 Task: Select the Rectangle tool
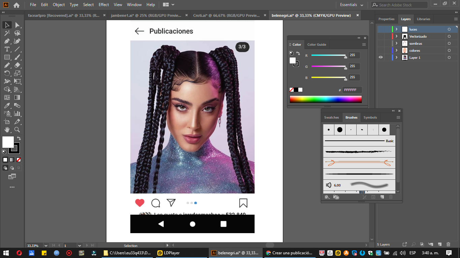7,57
